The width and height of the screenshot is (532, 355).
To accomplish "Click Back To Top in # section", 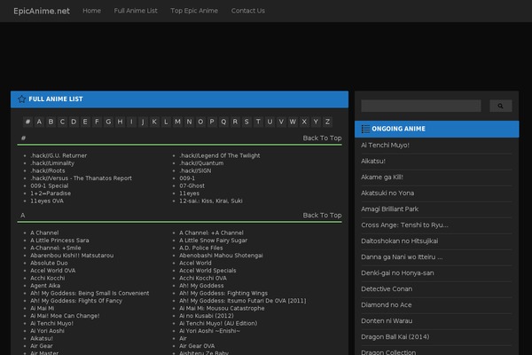I will coord(322,138).
